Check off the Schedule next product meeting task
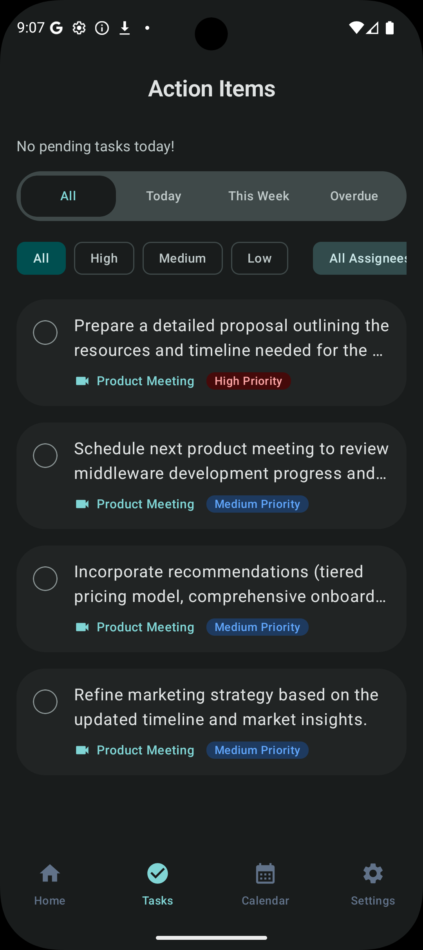 click(x=45, y=455)
